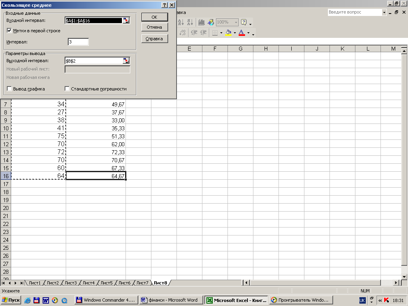
Task: Open fill color dropdown arrow
Action: click(x=235, y=33)
